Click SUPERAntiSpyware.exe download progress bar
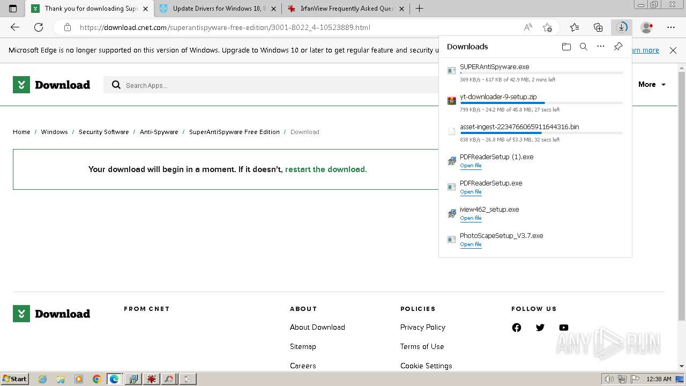Image resolution: width=686 pixels, height=386 pixels. pyautogui.click(x=541, y=73)
